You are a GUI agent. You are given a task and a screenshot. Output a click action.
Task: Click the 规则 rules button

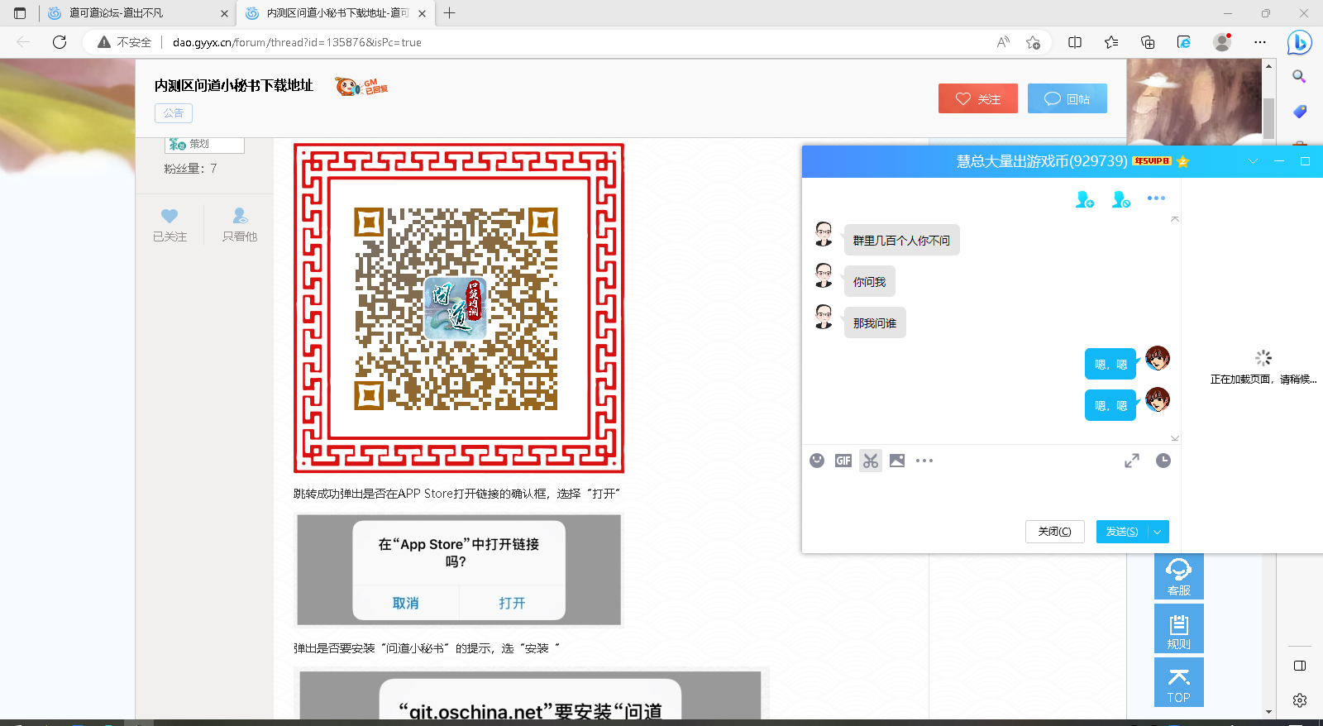(1179, 629)
